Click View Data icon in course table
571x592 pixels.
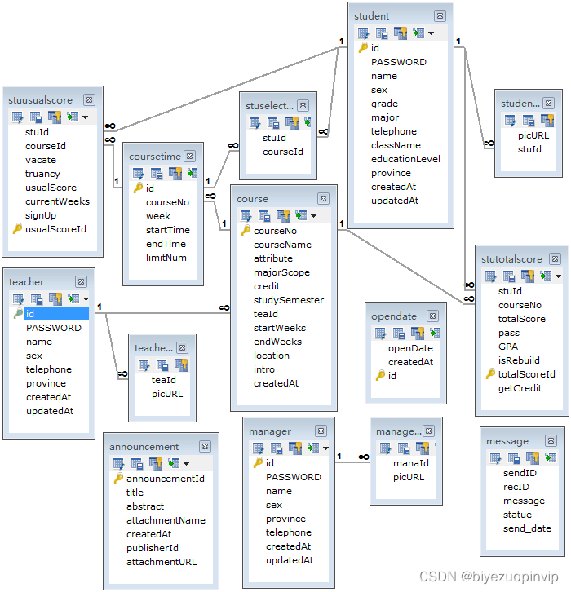301,215
